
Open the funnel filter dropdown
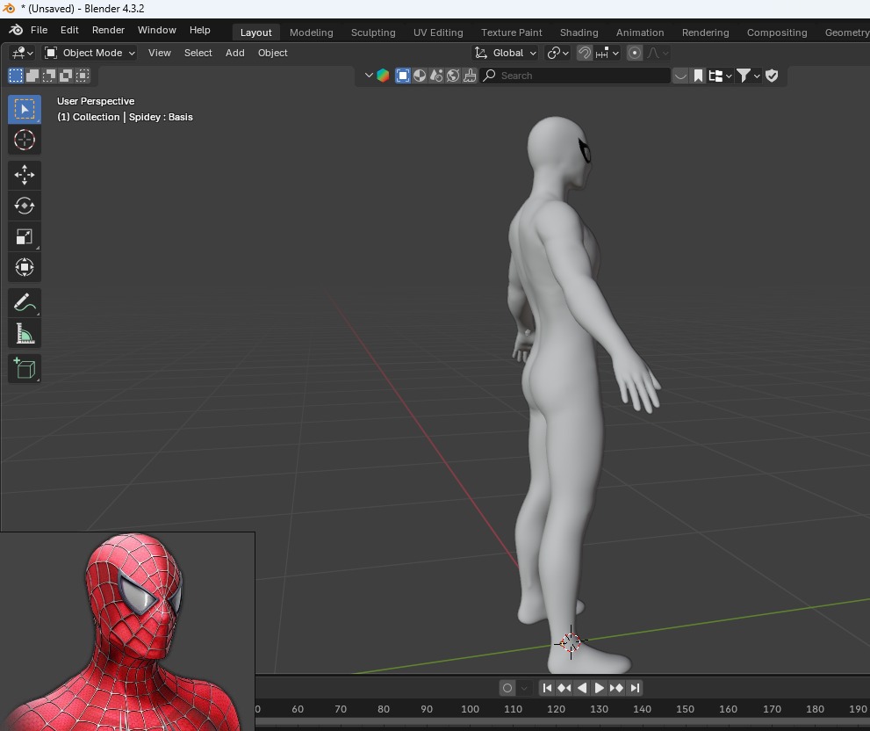(x=748, y=76)
